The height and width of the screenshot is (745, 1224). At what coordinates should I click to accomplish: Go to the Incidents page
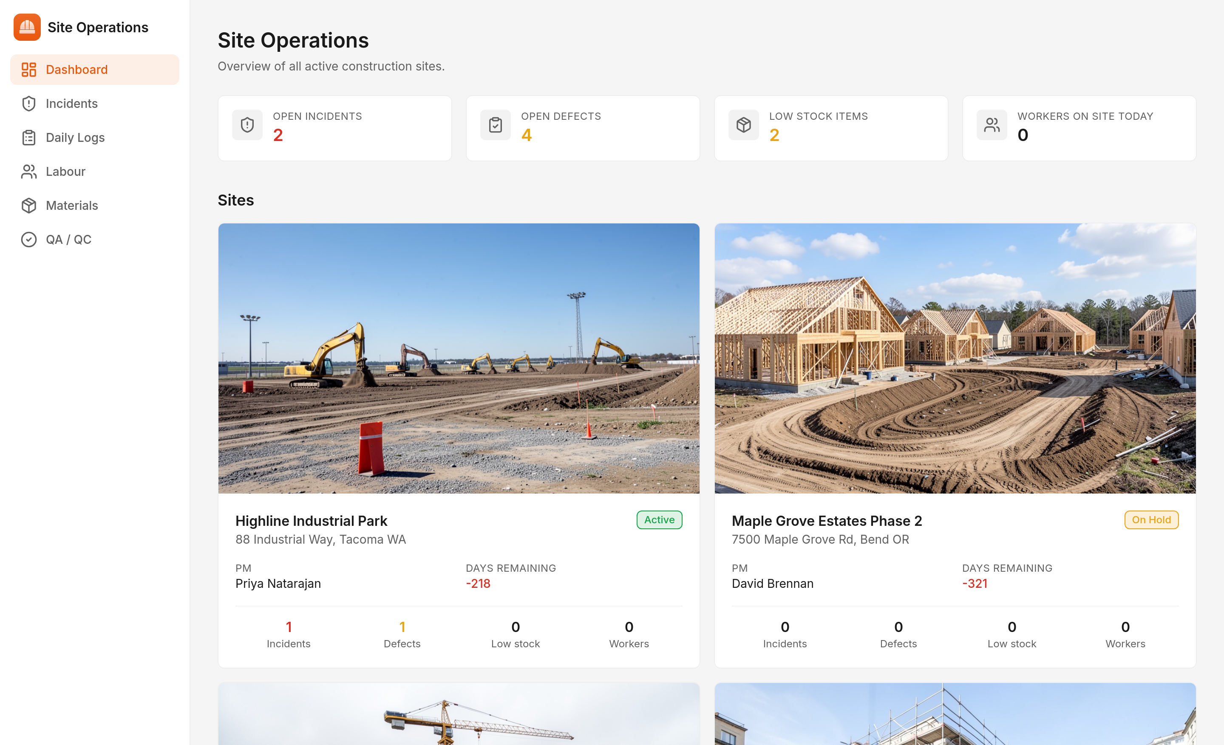(95, 104)
